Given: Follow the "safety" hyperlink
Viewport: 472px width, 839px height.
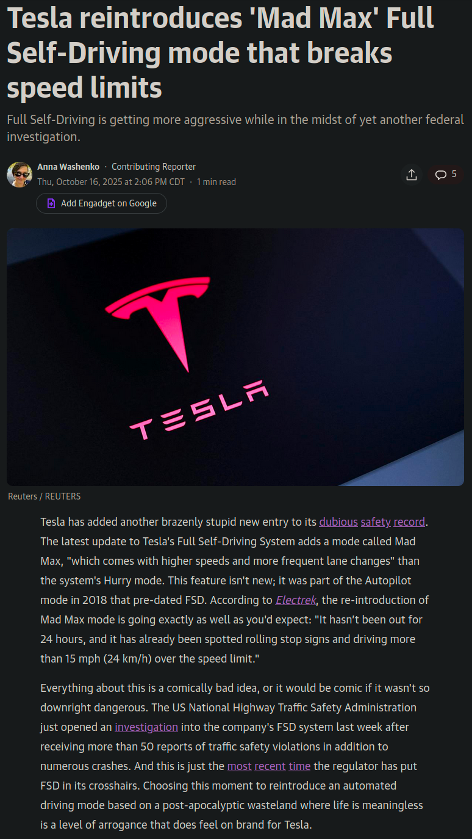Looking at the screenshot, I should (x=376, y=522).
